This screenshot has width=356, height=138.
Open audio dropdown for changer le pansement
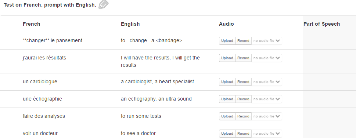(267, 41)
